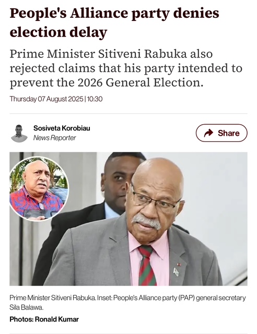Click the article subheading about 2026 General Election

coord(126,68)
